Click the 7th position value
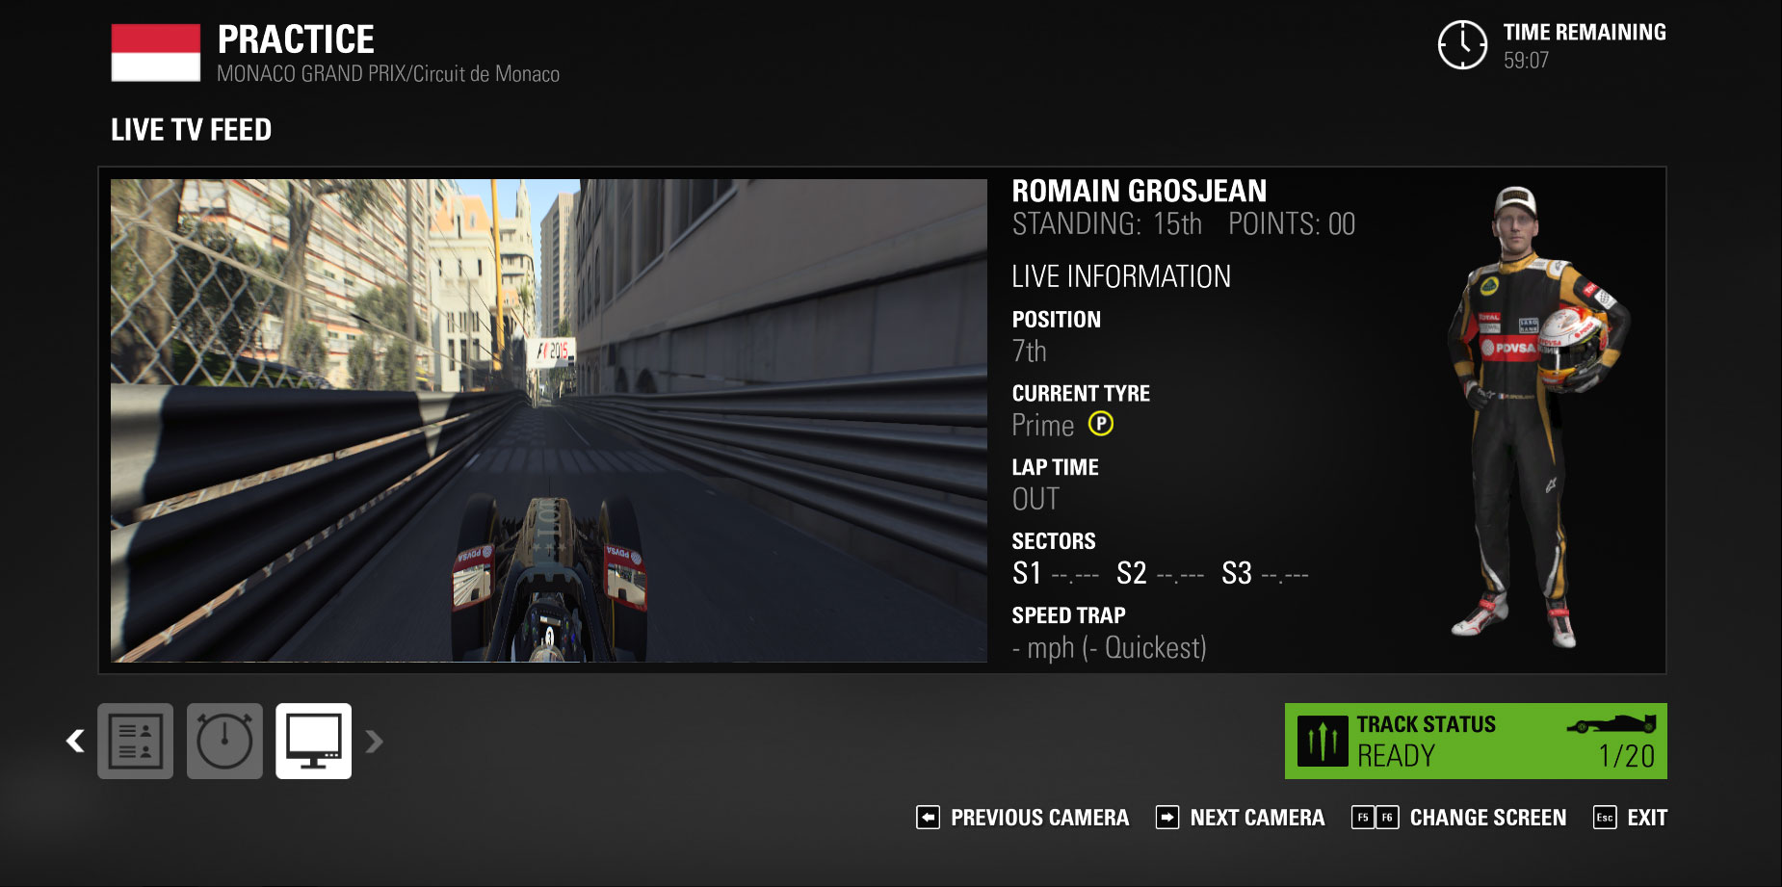1782x887 pixels. coord(1030,352)
